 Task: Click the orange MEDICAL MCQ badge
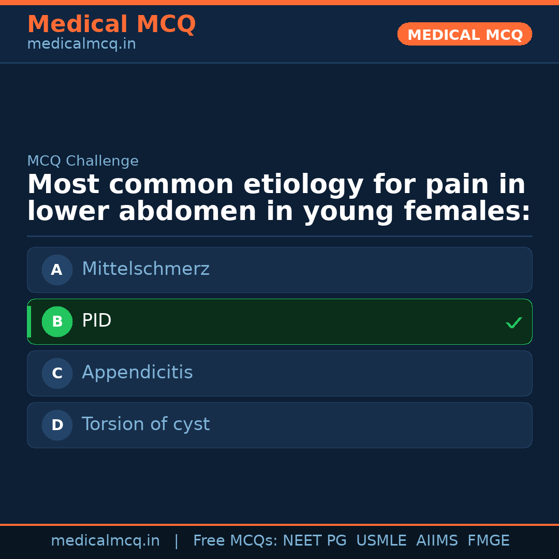[464, 34]
